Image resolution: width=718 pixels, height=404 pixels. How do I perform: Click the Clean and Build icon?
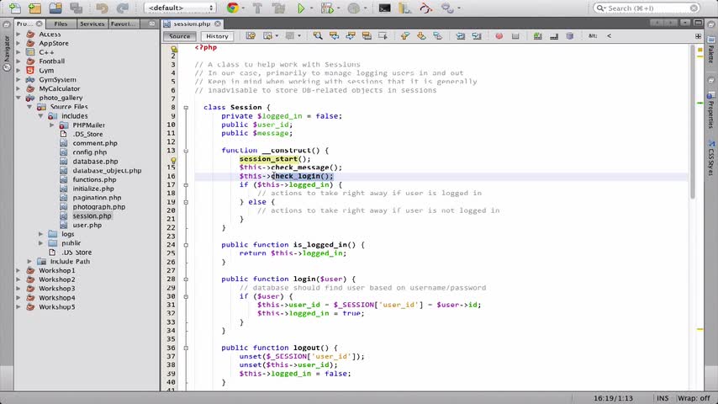(278, 8)
